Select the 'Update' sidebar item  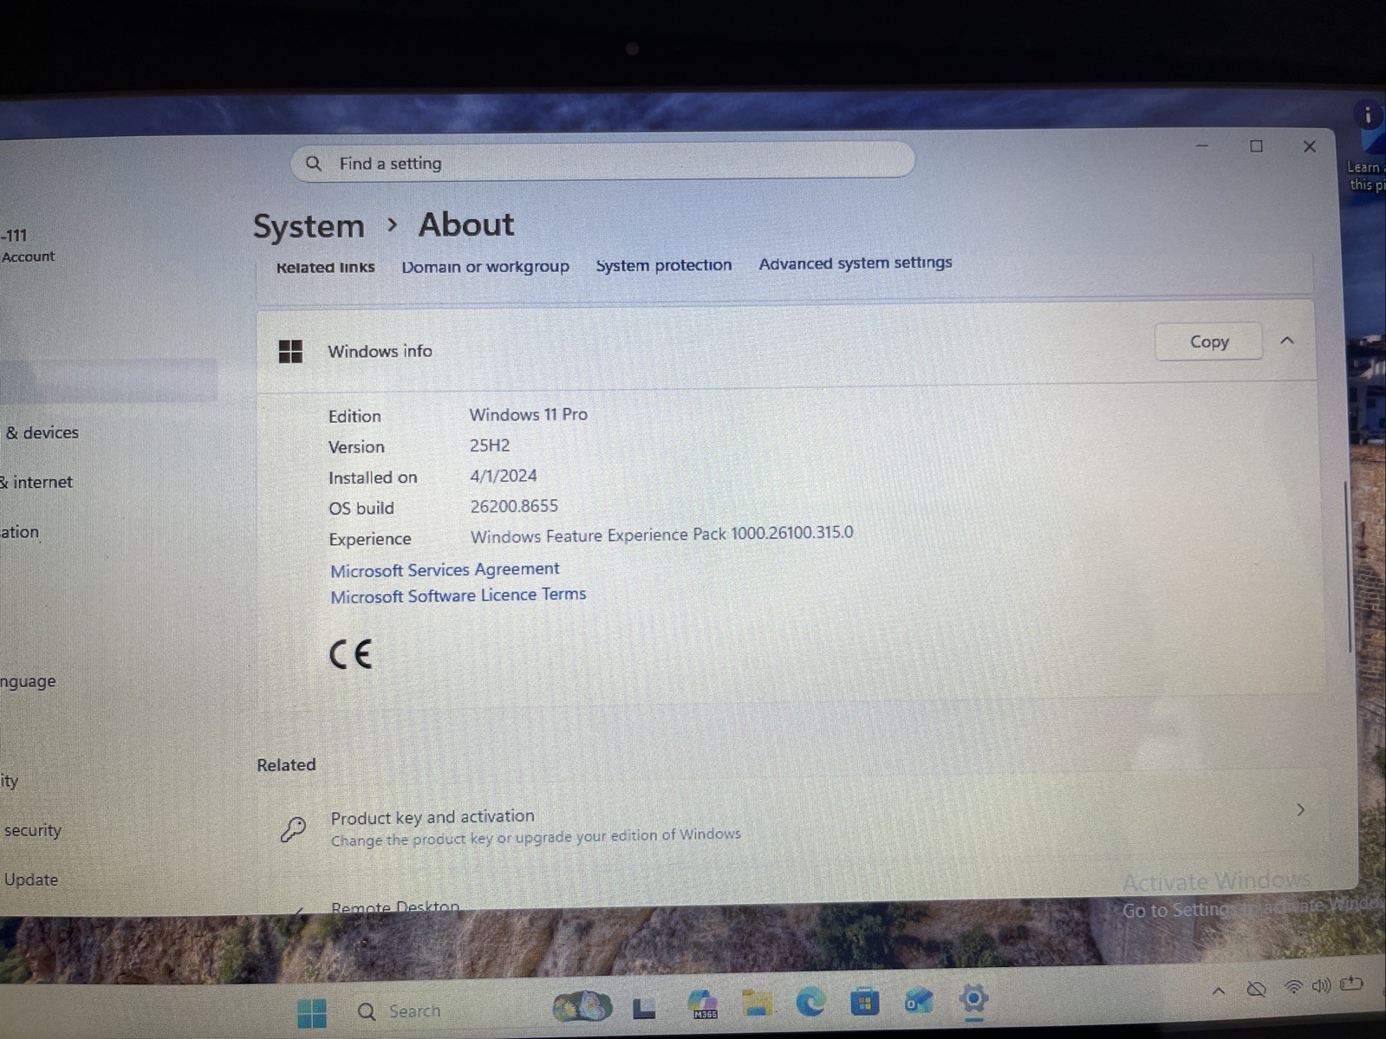31,880
